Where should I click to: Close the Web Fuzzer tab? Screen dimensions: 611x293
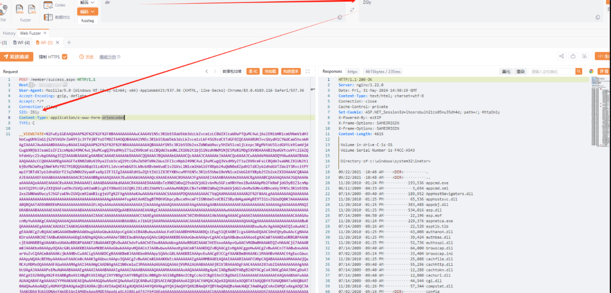point(45,33)
